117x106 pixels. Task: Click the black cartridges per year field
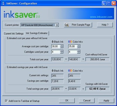56,52
